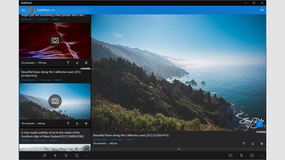
Task: Refresh the post list
Action: point(77,155)
